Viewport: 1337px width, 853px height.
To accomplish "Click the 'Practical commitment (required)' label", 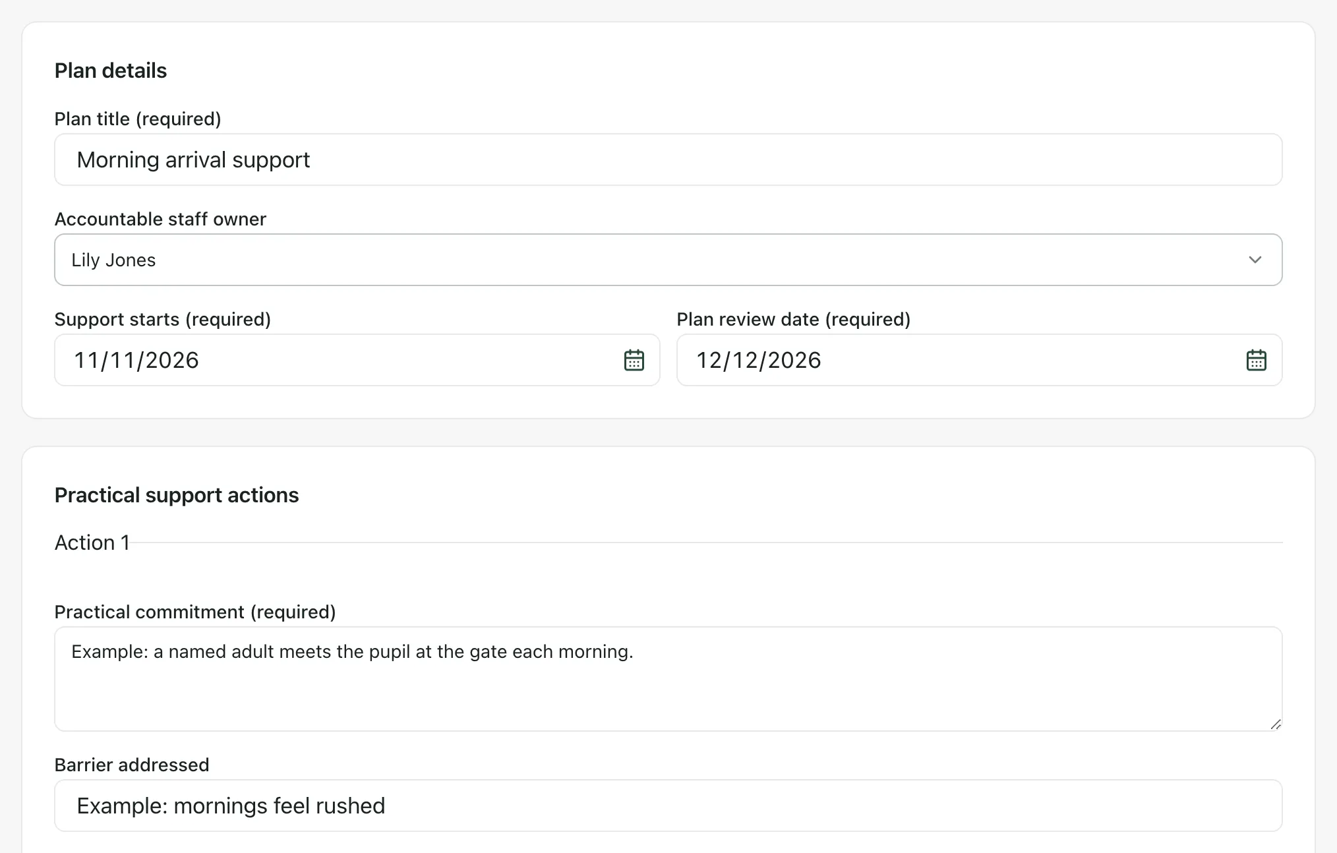I will click(195, 612).
